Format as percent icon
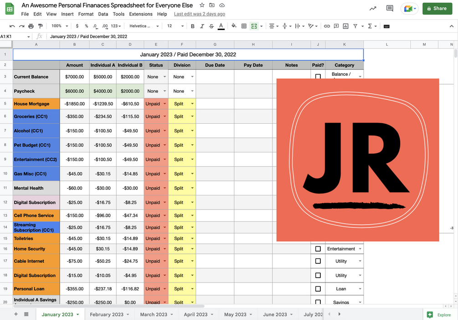This screenshot has width=458, height=320. [x=87, y=26]
